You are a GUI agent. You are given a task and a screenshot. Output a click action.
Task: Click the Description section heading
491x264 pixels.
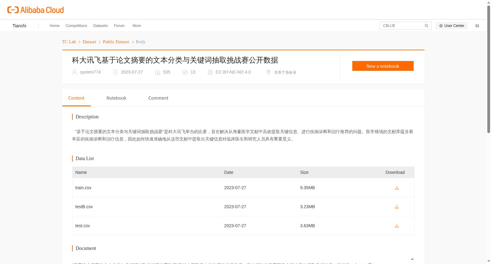(87, 117)
